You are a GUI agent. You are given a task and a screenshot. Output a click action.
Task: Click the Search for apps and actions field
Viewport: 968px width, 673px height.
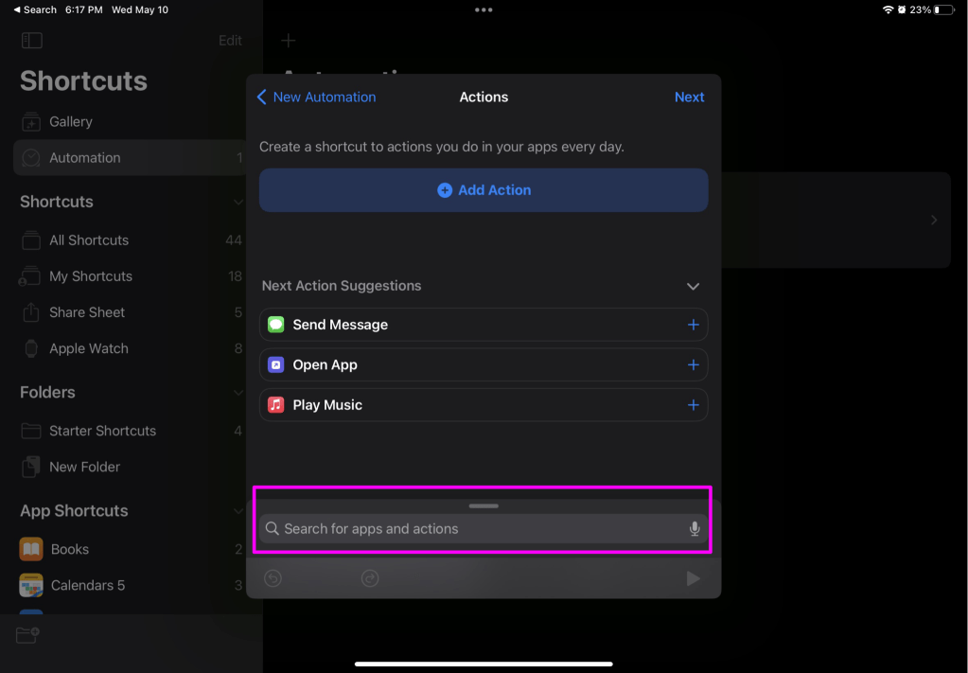[x=473, y=529]
